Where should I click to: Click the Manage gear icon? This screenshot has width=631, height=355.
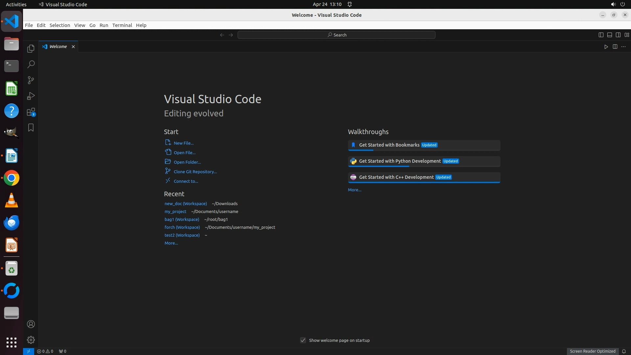(x=31, y=340)
